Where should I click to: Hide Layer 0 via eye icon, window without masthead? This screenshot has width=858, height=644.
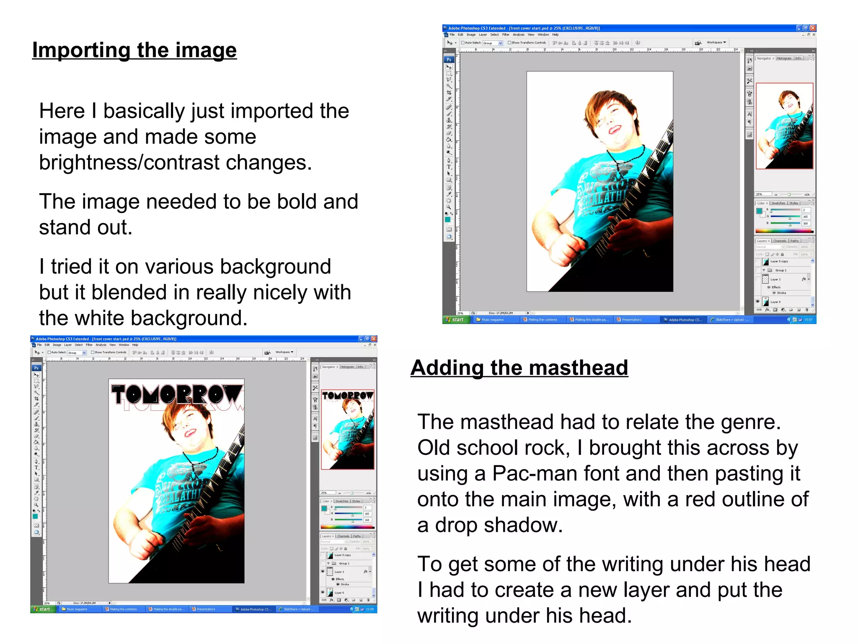point(757,301)
